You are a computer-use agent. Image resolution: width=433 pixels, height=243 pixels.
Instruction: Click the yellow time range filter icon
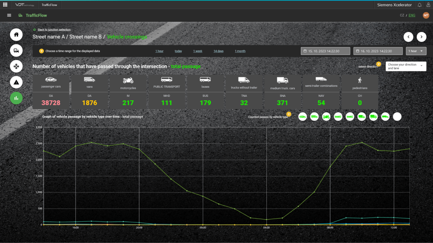(x=42, y=51)
